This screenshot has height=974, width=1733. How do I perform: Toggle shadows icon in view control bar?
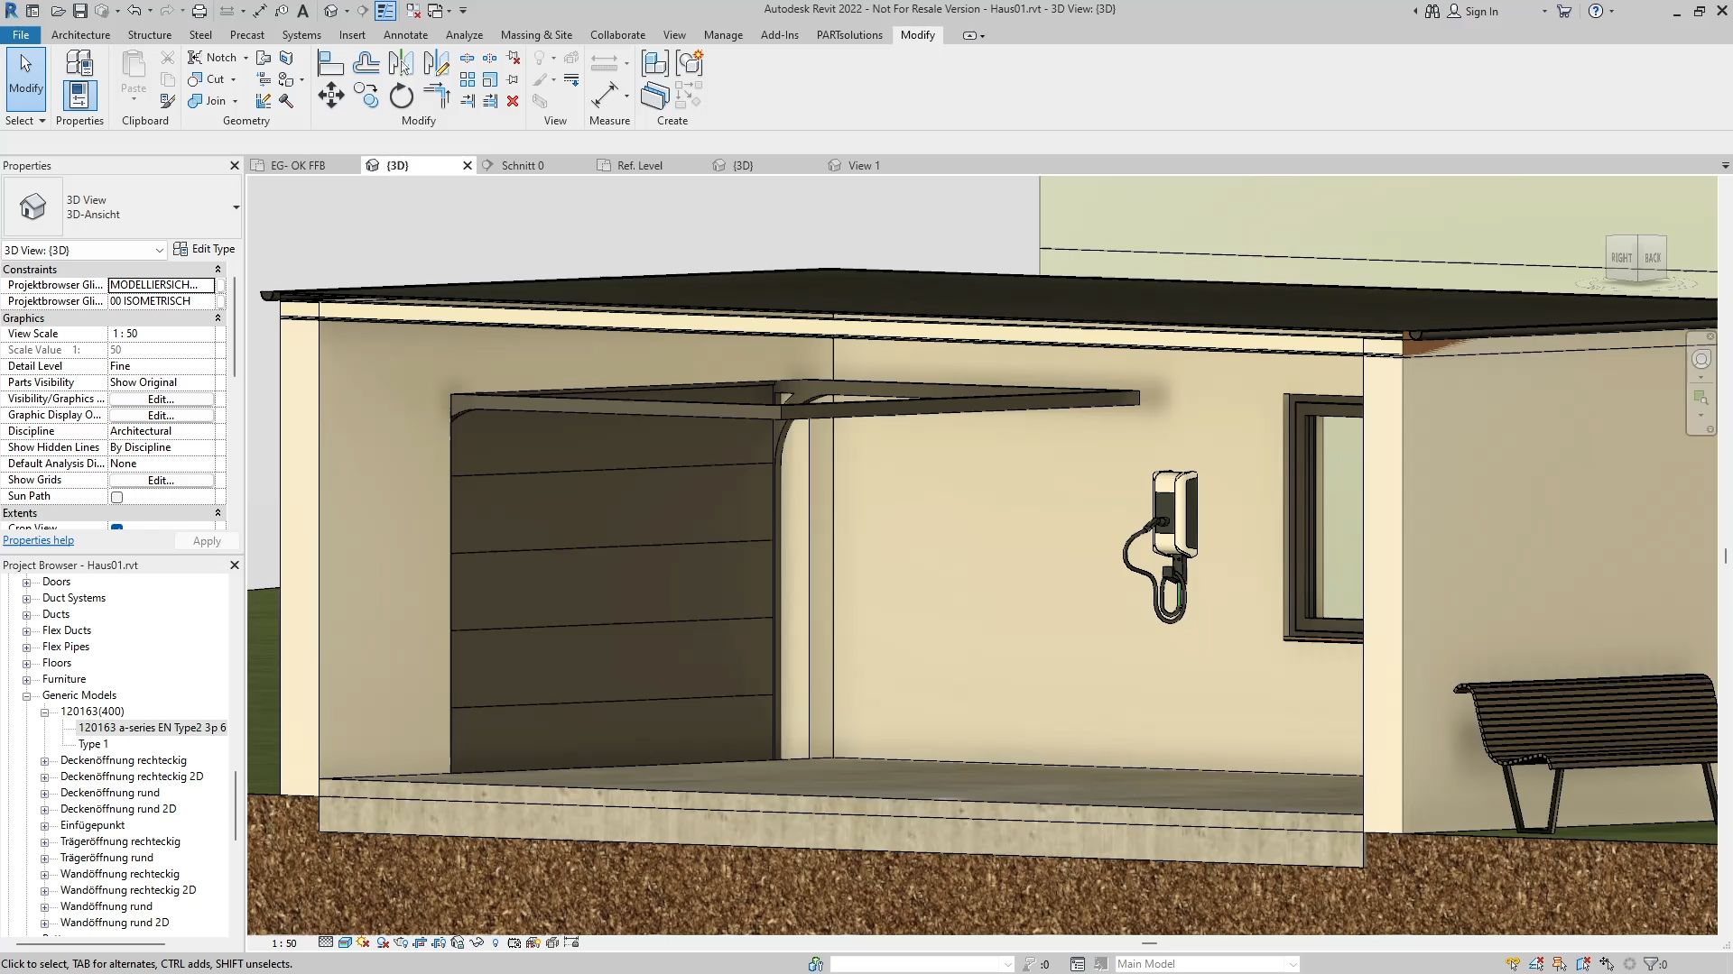coord(382,942)
